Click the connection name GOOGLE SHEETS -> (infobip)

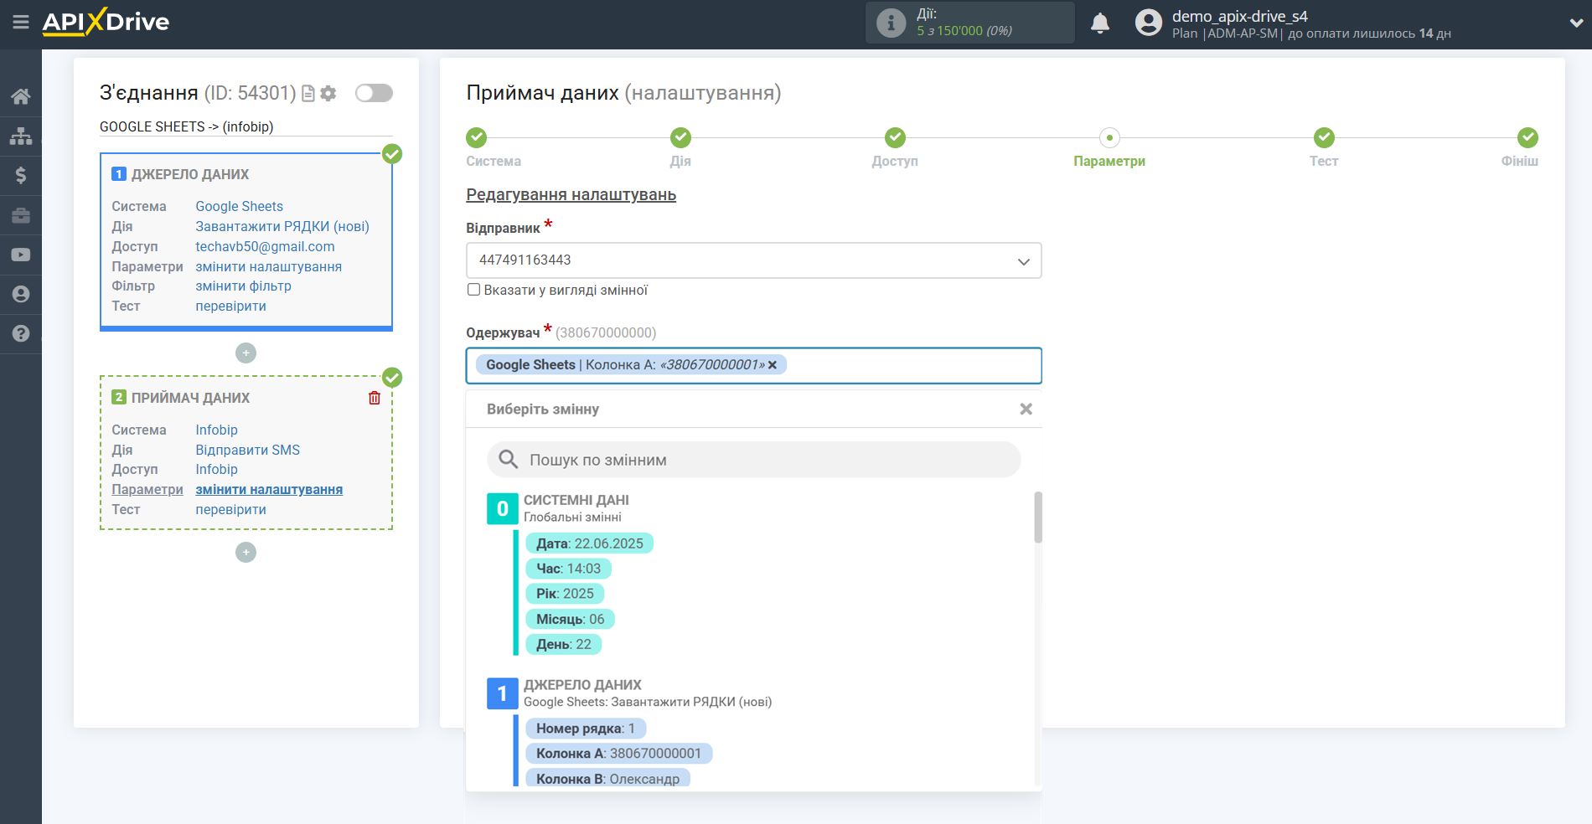186,126
